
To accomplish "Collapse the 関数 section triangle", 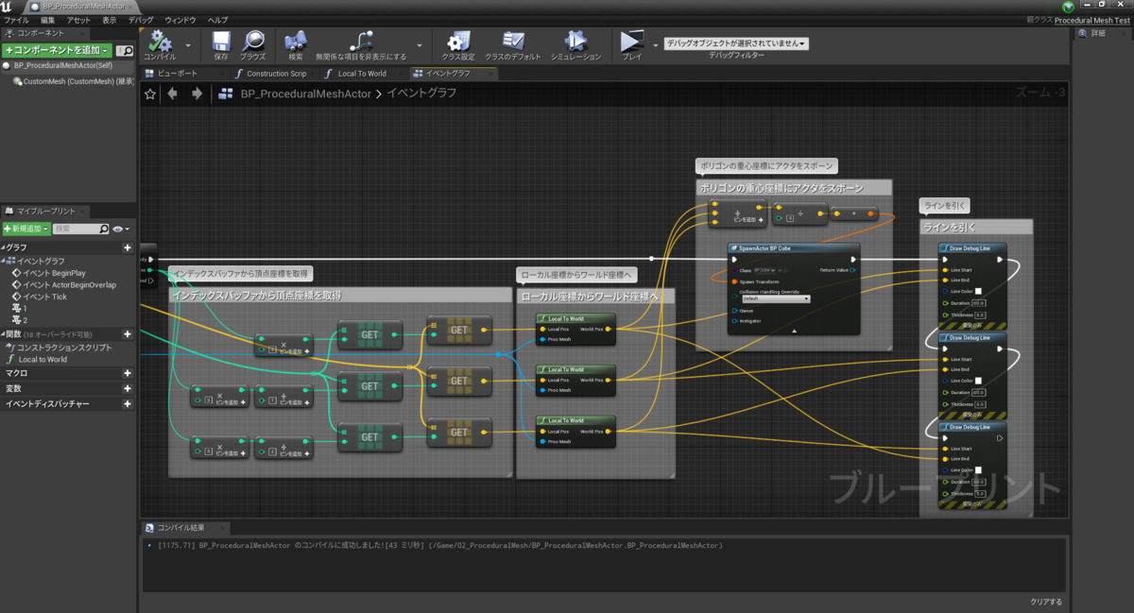I will [x=3, y=334].
